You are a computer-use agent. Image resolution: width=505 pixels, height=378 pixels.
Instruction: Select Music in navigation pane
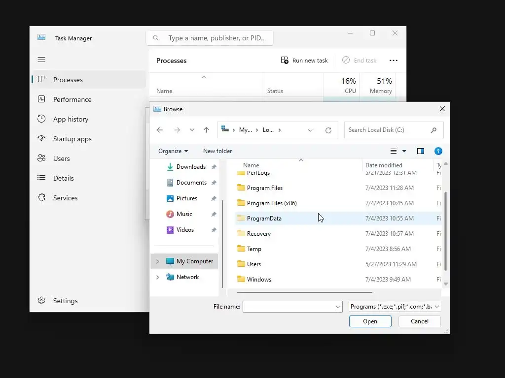click(184, 214)
